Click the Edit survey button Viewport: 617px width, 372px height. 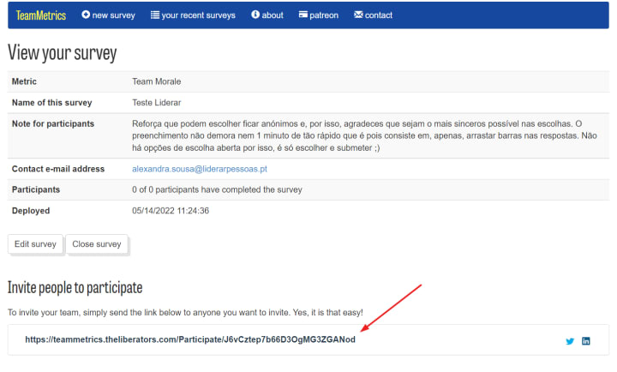tap(35, 244)
